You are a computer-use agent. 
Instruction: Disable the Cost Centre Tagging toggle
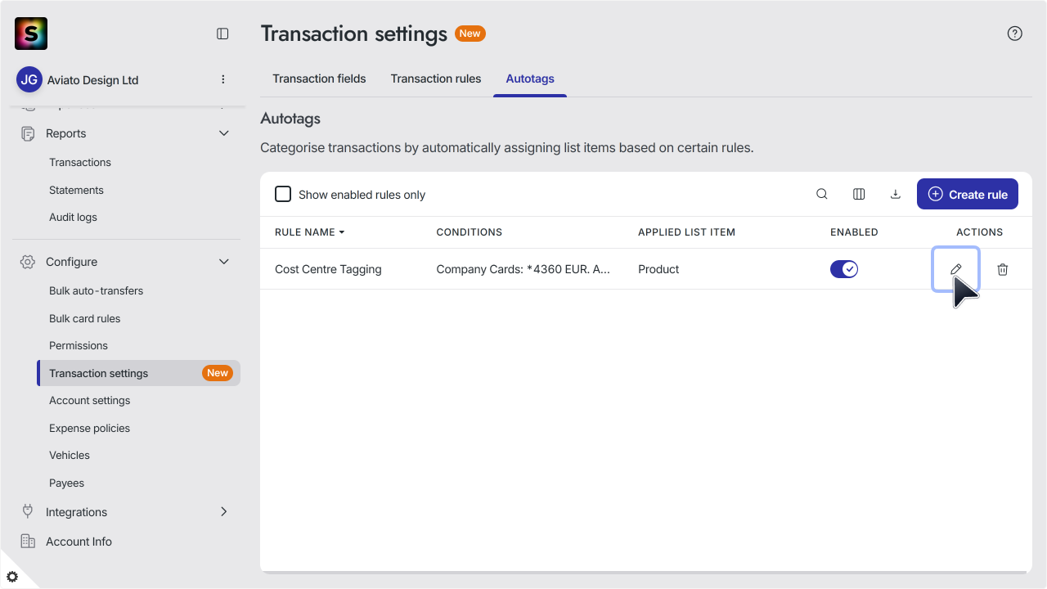[x=844, y=269]
